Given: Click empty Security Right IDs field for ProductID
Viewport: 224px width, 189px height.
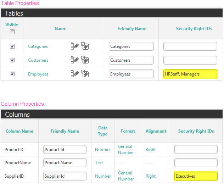Looking at the screenshot, I should (196, 149).
